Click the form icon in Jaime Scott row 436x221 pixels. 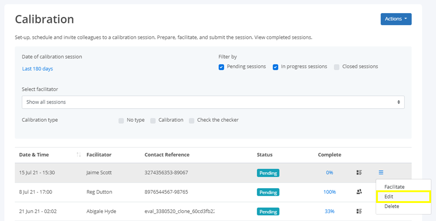click(359, 173)
